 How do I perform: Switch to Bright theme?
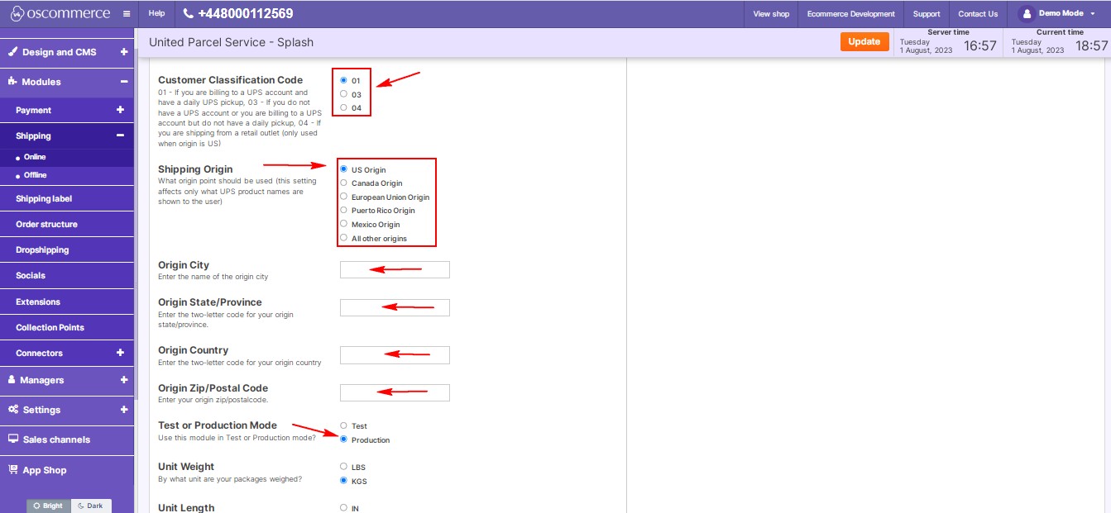tap(49, 506)
